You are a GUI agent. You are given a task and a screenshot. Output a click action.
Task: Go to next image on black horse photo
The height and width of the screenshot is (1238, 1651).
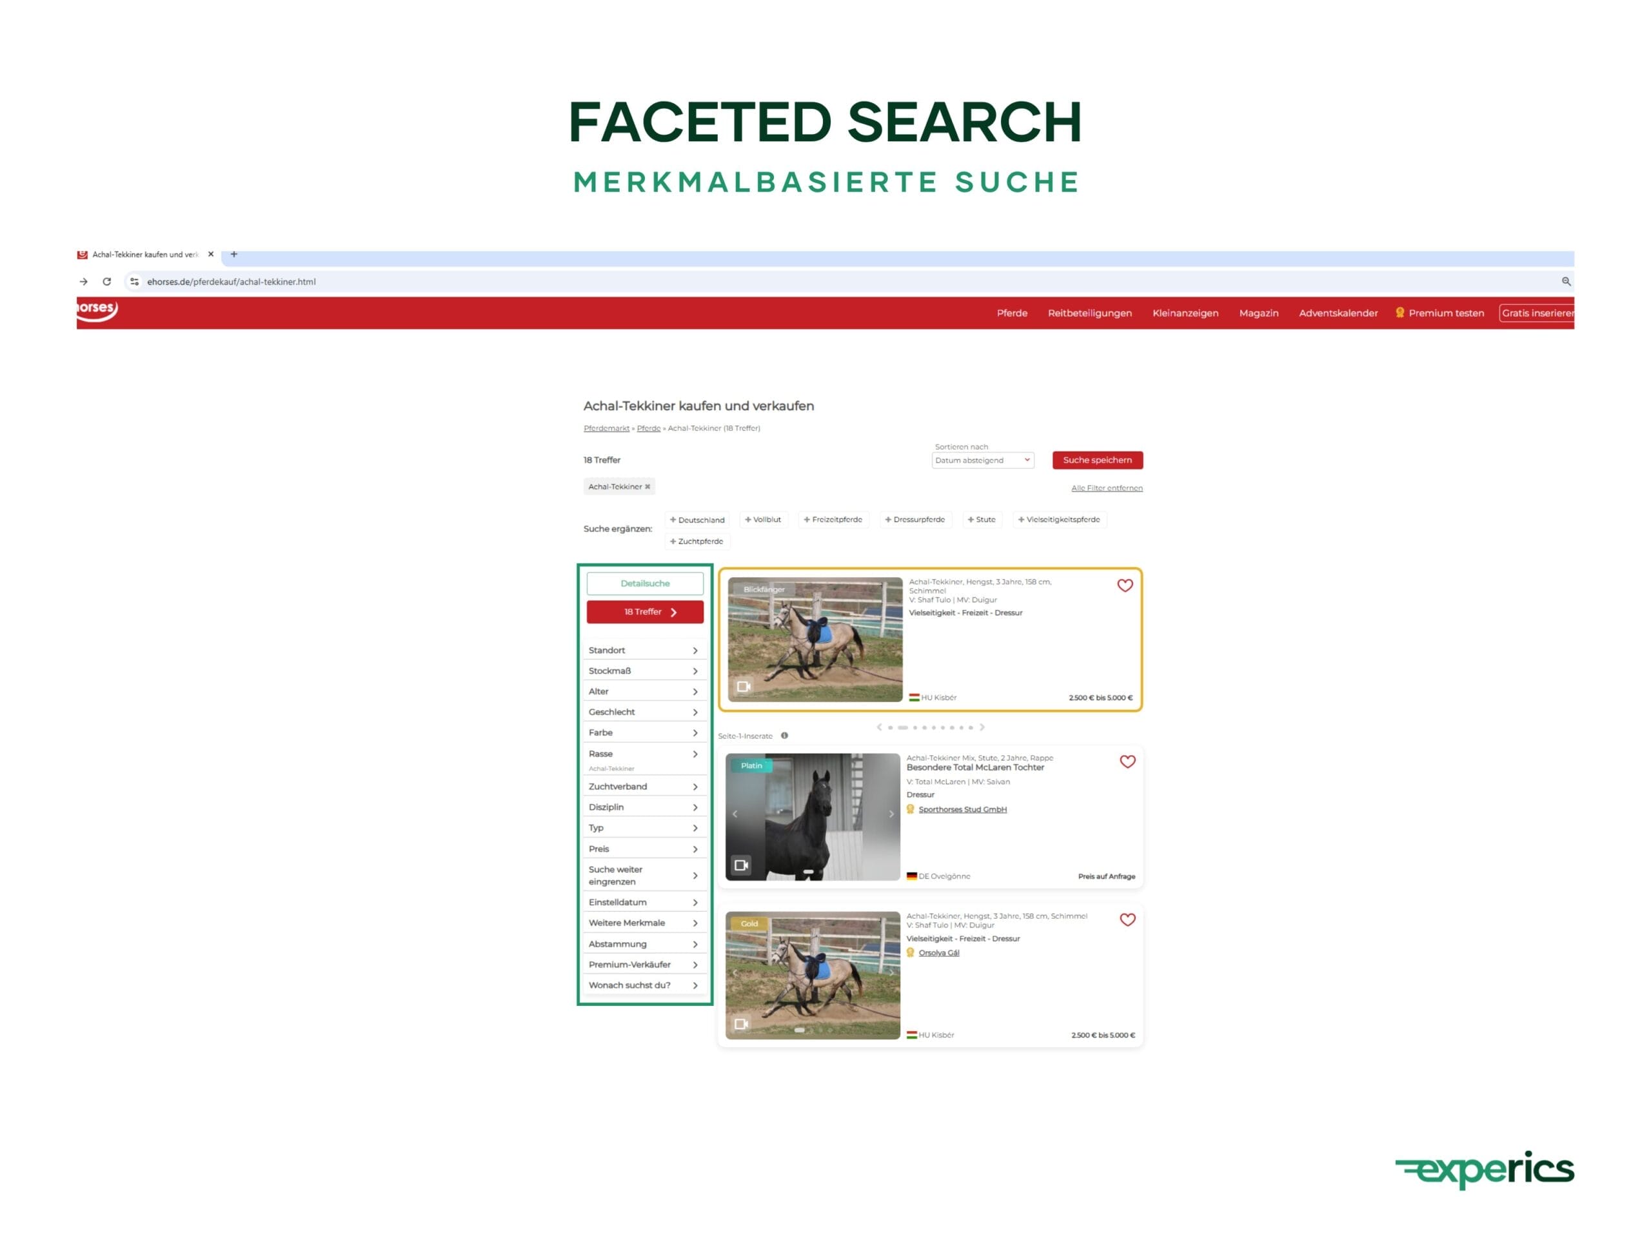pos(891,814)
